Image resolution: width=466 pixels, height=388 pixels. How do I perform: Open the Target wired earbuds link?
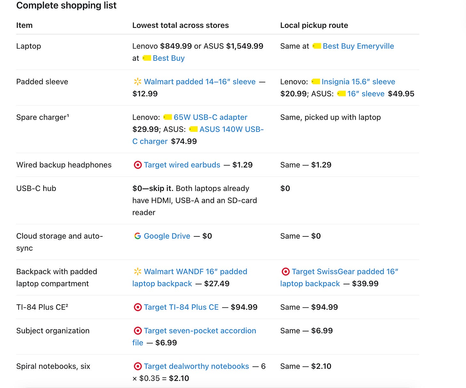(182, 165)
